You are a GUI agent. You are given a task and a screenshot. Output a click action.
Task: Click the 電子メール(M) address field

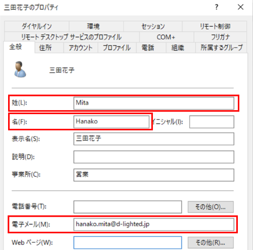click(154, 225)
